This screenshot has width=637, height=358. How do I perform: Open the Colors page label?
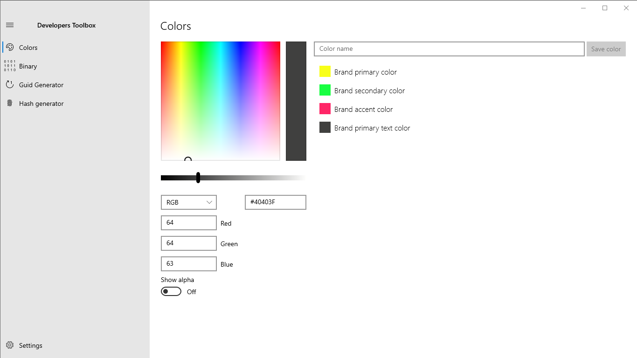pos(28,48)
